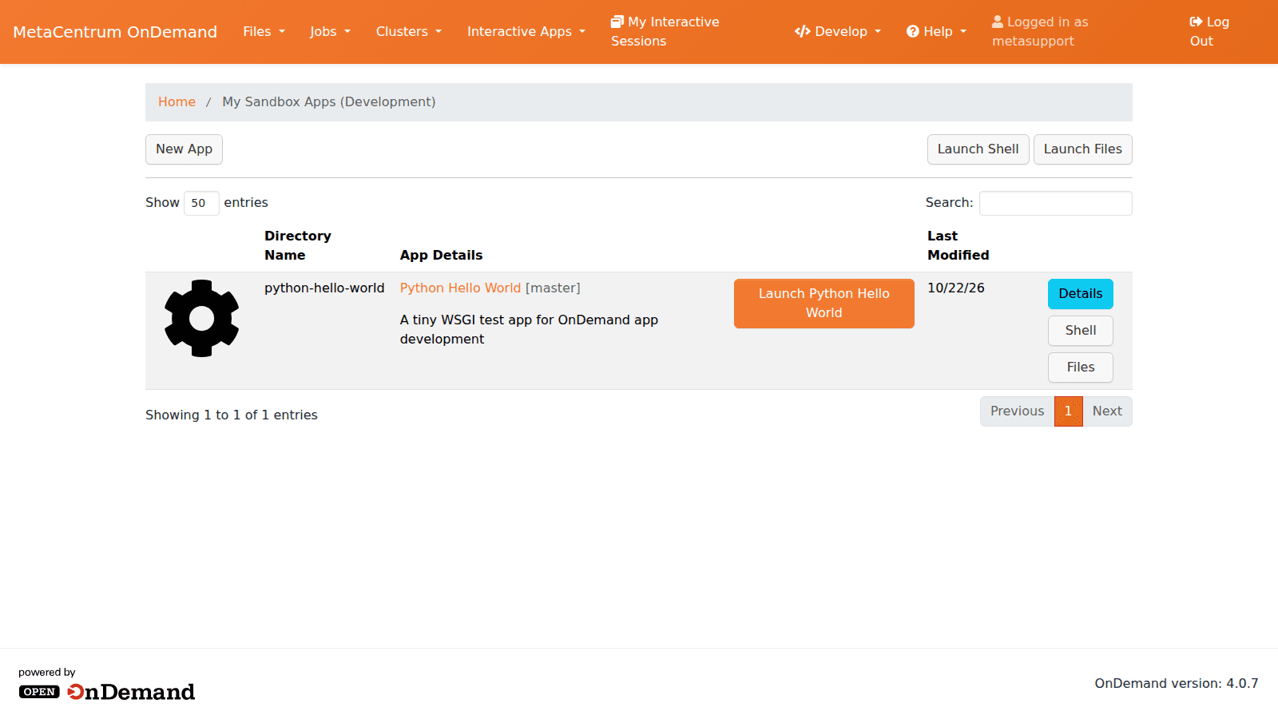1278x719 pixels.
Task: Open Shell for the python-hello-world app
Action: click(1080, 331)
